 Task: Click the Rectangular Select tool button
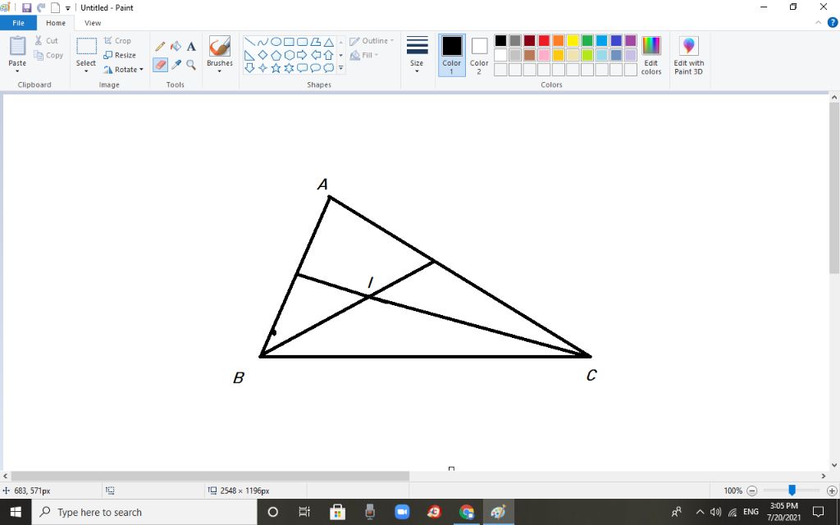(86, 46)
